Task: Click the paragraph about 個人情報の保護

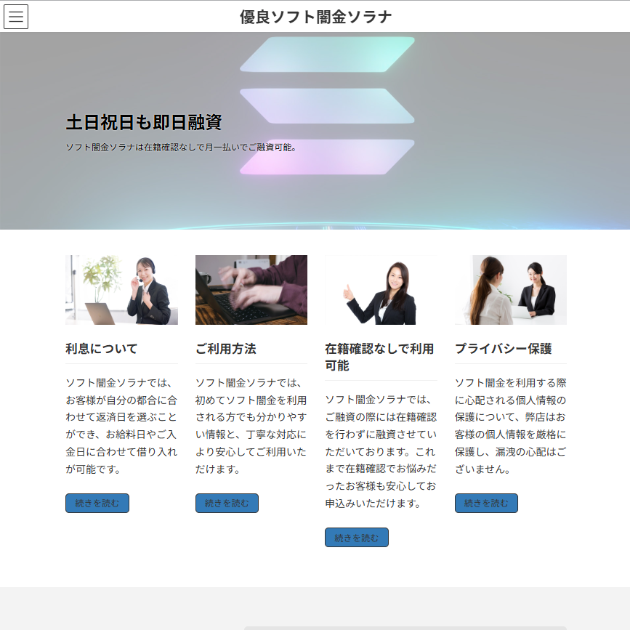Action: pyautogui.click(x=511, y=426)
